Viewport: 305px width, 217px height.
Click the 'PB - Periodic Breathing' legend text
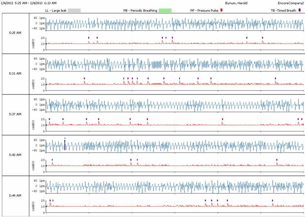(x=140, y=11)
